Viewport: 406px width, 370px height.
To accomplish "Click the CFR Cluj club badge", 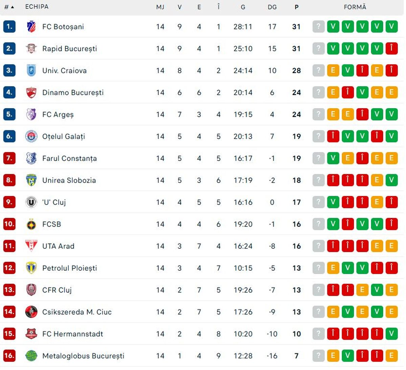I will 31,290.
